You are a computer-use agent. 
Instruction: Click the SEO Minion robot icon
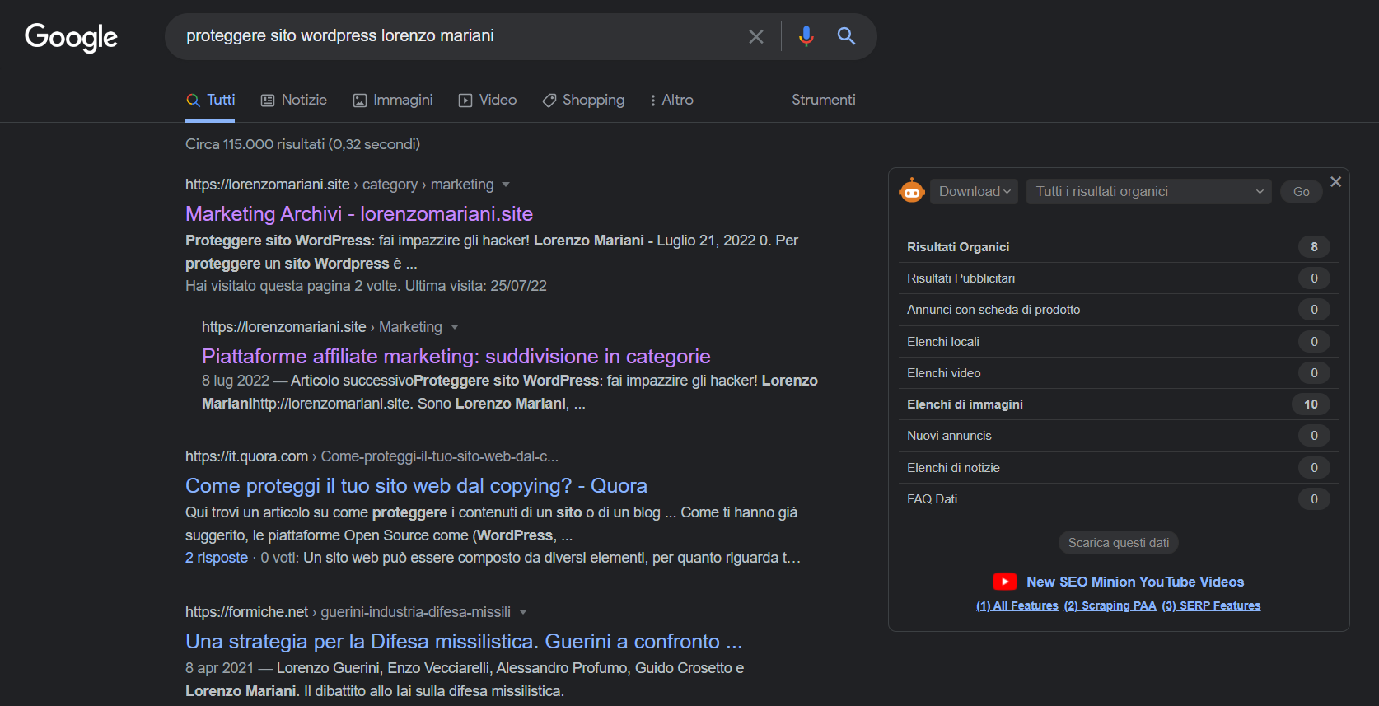coord(911,191)
